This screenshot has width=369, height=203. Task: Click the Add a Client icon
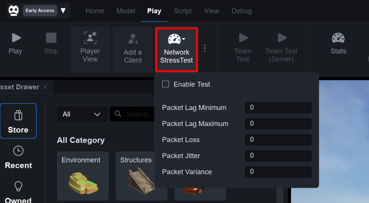click(x=133, y=49)
